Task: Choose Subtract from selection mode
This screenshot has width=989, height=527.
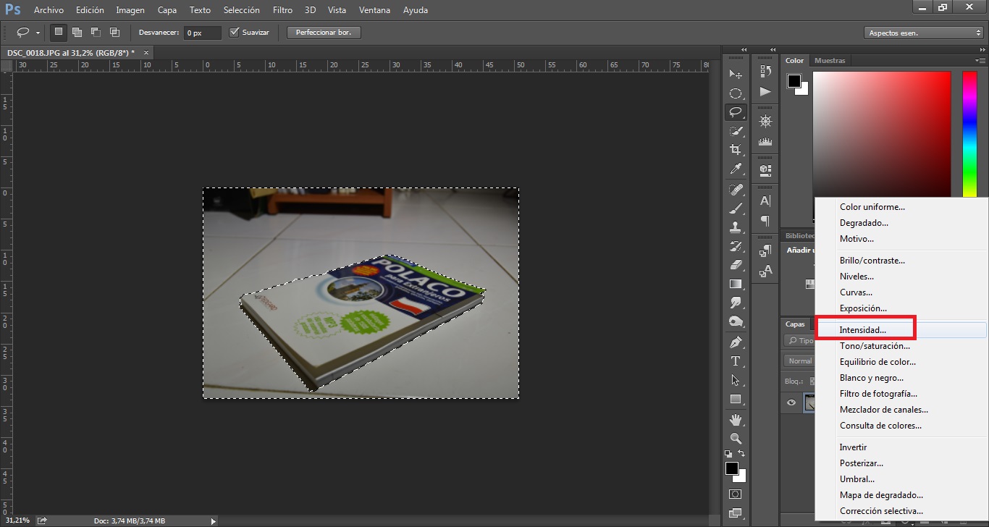Action: coord(96,32)
